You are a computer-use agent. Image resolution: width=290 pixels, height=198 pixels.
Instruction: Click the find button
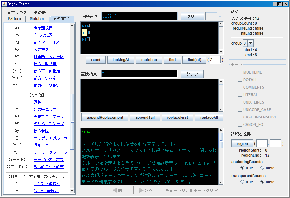tap(172, 60)
